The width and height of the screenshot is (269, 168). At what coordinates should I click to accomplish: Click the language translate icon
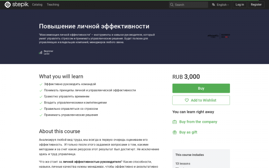pos(213,4)
